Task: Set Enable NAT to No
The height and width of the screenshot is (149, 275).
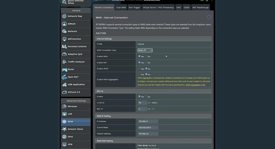Action: point(146,62)
